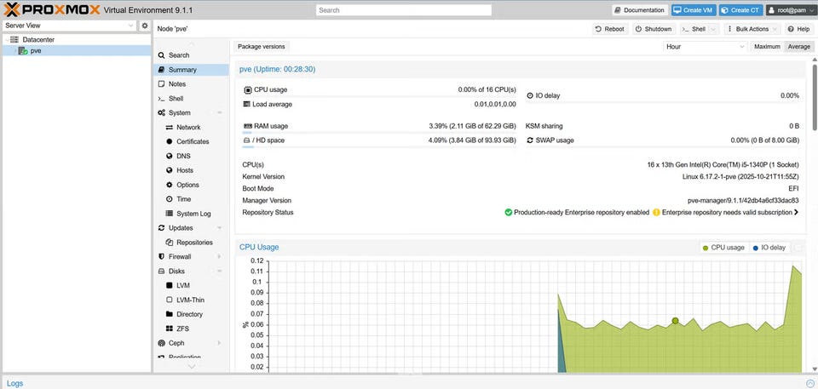Click the top Search input field
Image resolution: width=818 pixels, height=389 pixels.
tap(403, 10)
